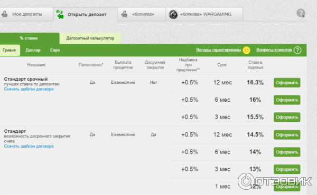Click the Wargaming logo icon
317x195 pixels.
(173, 14)
